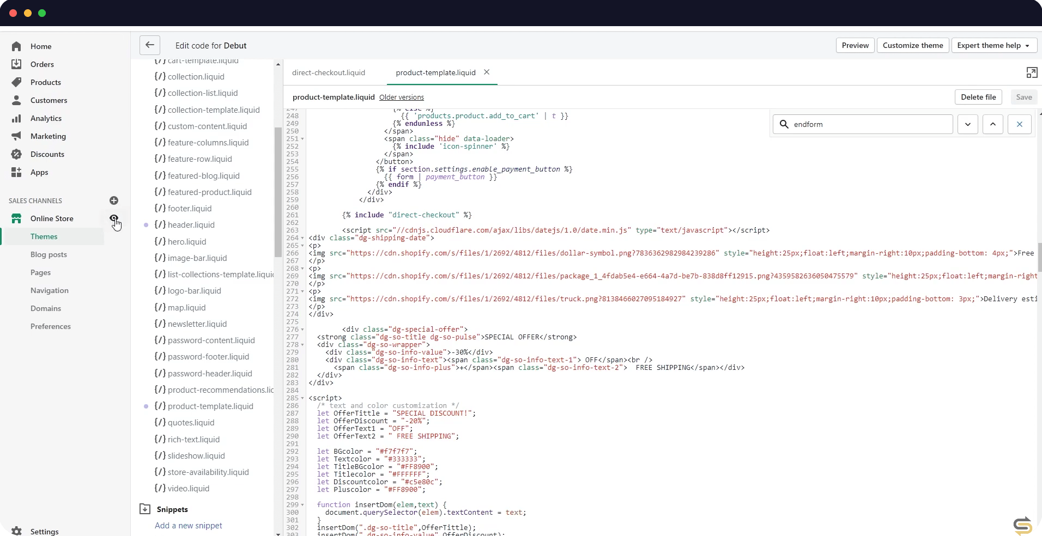Fold code at line 251
The height and width of the screenshot is (536, 1042).
(x=302, y=139)
